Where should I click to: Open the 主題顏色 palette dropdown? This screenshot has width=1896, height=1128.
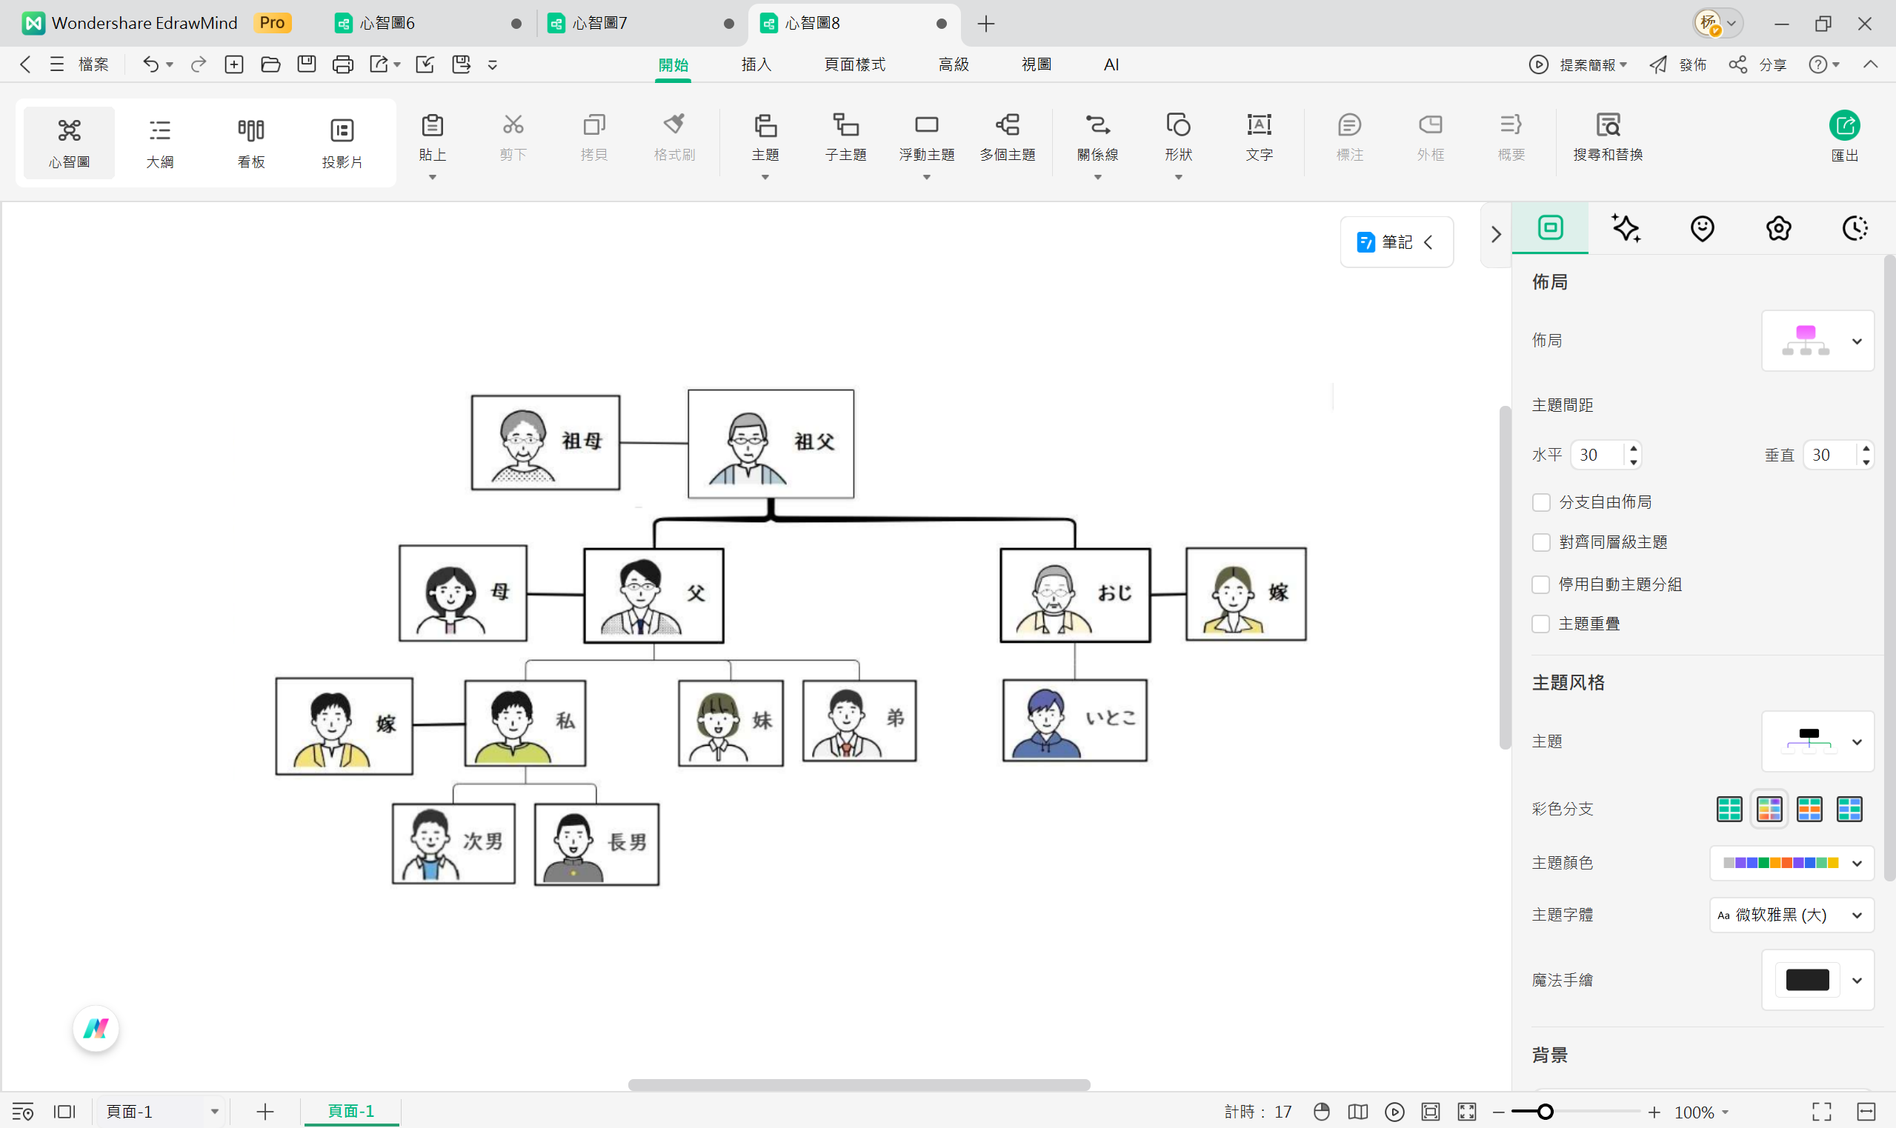(x=1791, y=863)
